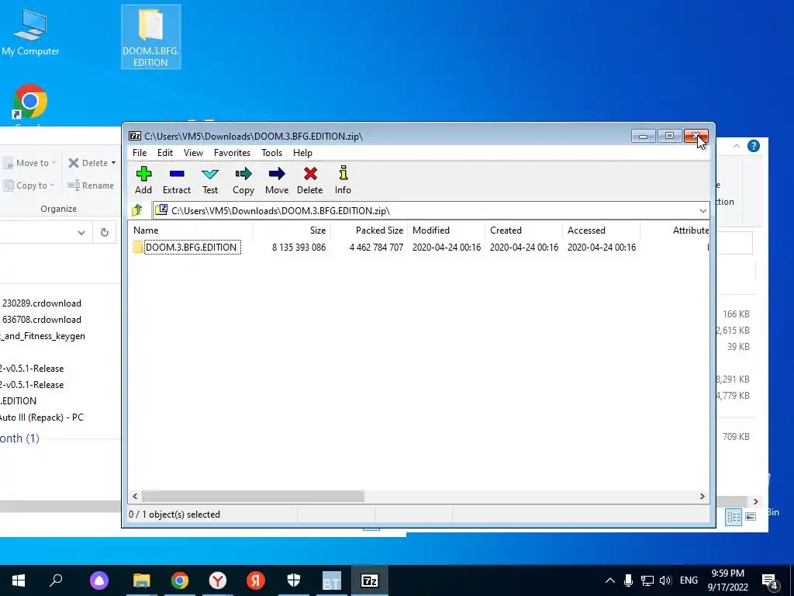Open the View menu
This screenshot has width=794, height=596.
point(193,153)
